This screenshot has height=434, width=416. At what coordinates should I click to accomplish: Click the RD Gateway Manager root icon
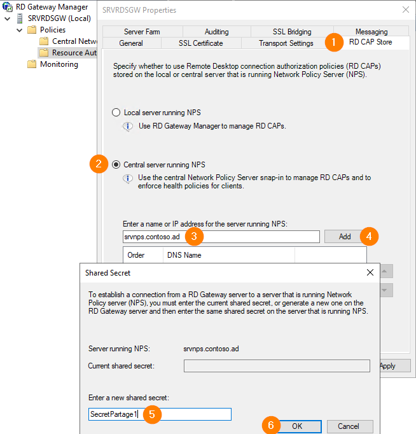click(x=8, y=7)
